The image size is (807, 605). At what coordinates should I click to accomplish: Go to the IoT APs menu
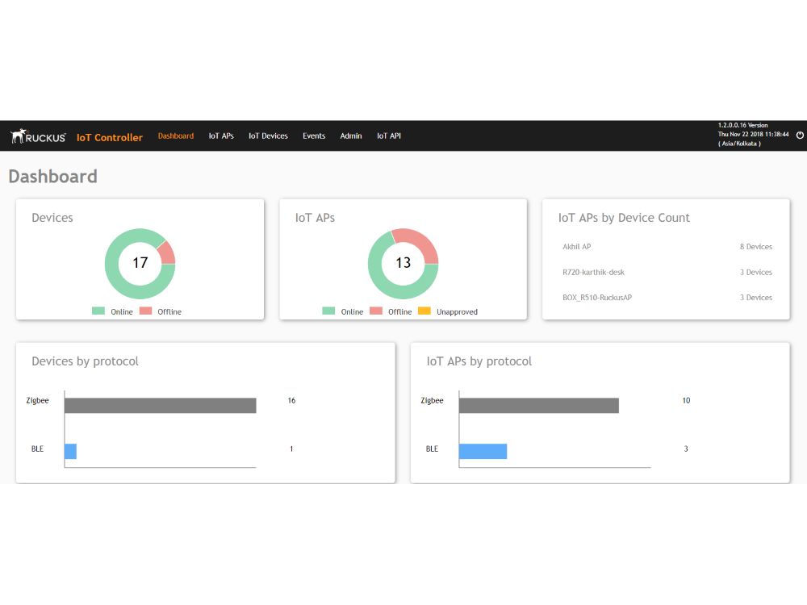pyautogui.click(x=221, y=136)
